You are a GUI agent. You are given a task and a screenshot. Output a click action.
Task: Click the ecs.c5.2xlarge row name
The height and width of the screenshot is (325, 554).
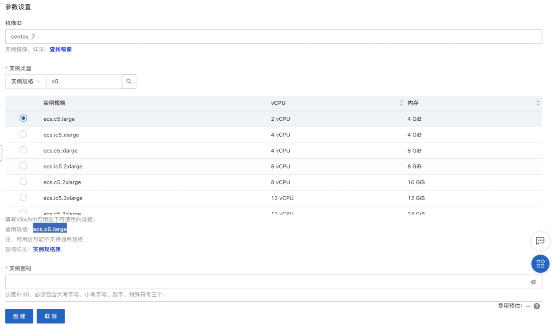pyautogui.click(x=62, y=182)
